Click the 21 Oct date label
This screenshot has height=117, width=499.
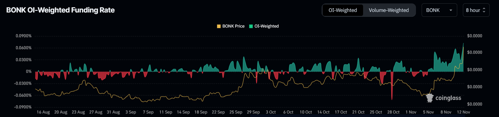[358, 112]
